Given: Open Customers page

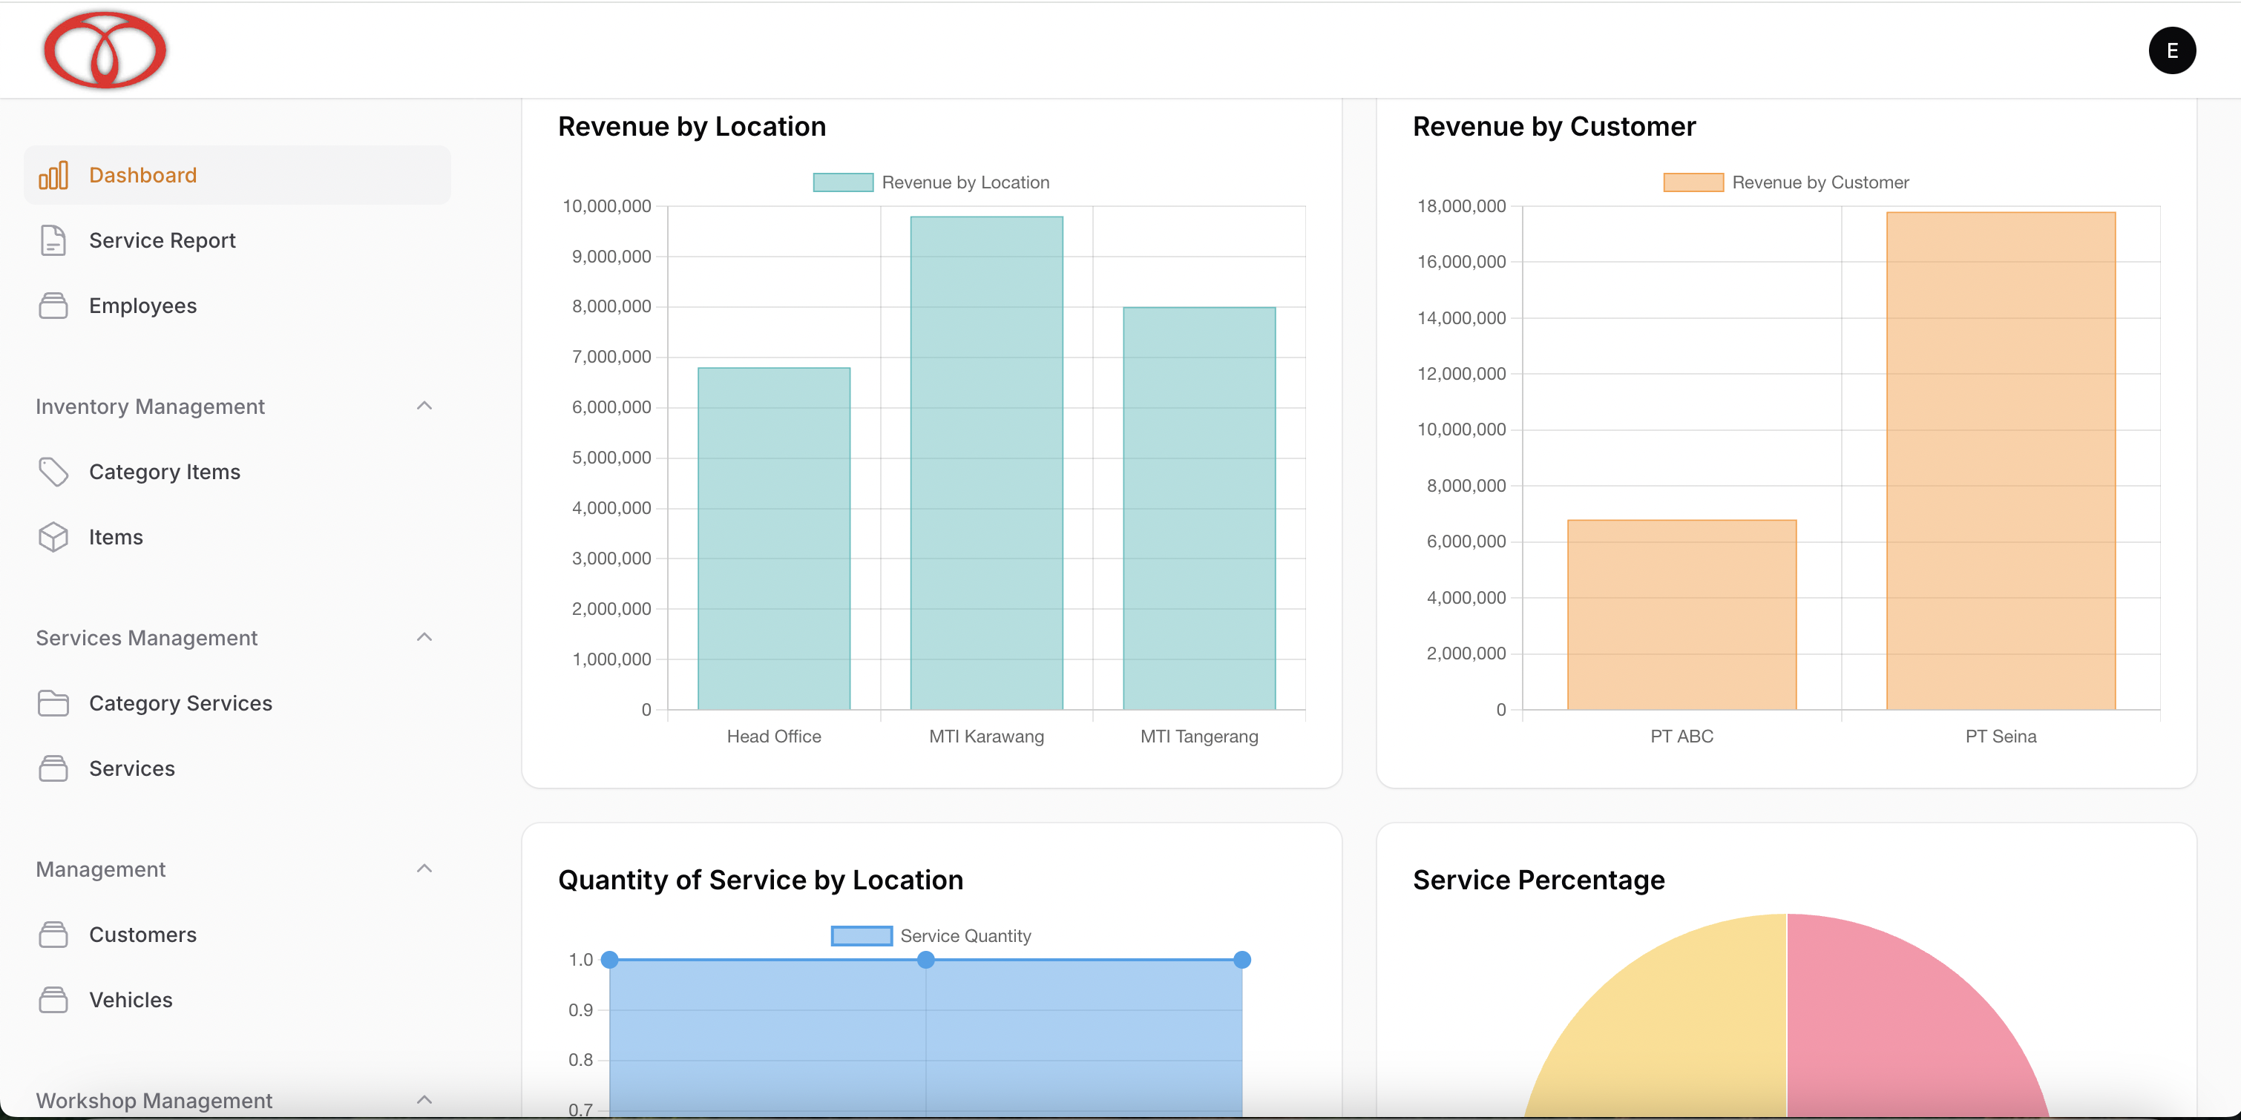Looking at the screenshot, I should point(237,934).
